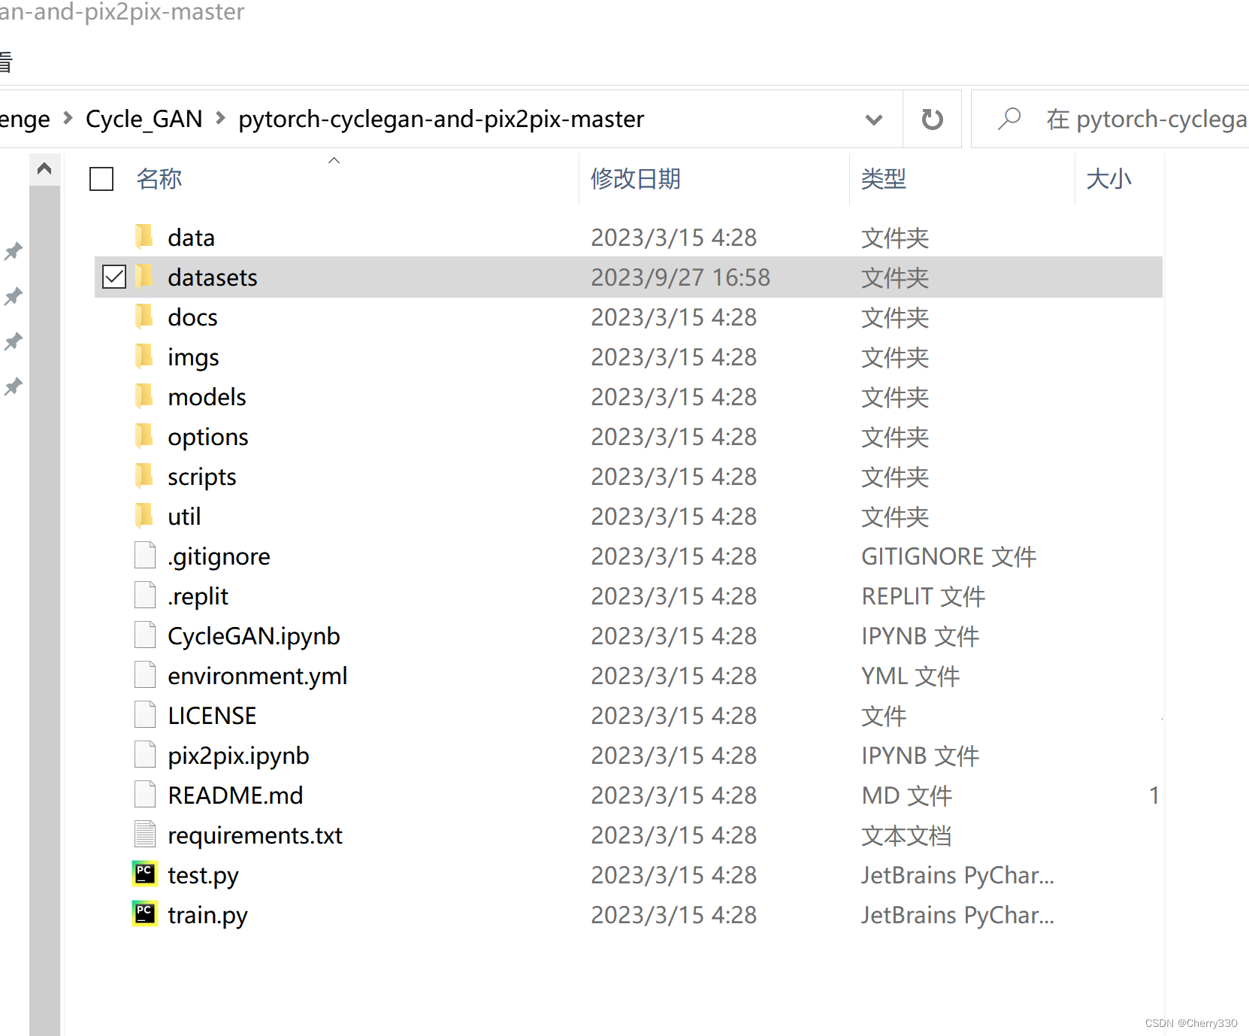Select the imgs folder name
The width and height of the screenshot is (1249, 1036).
coord(193,357)
